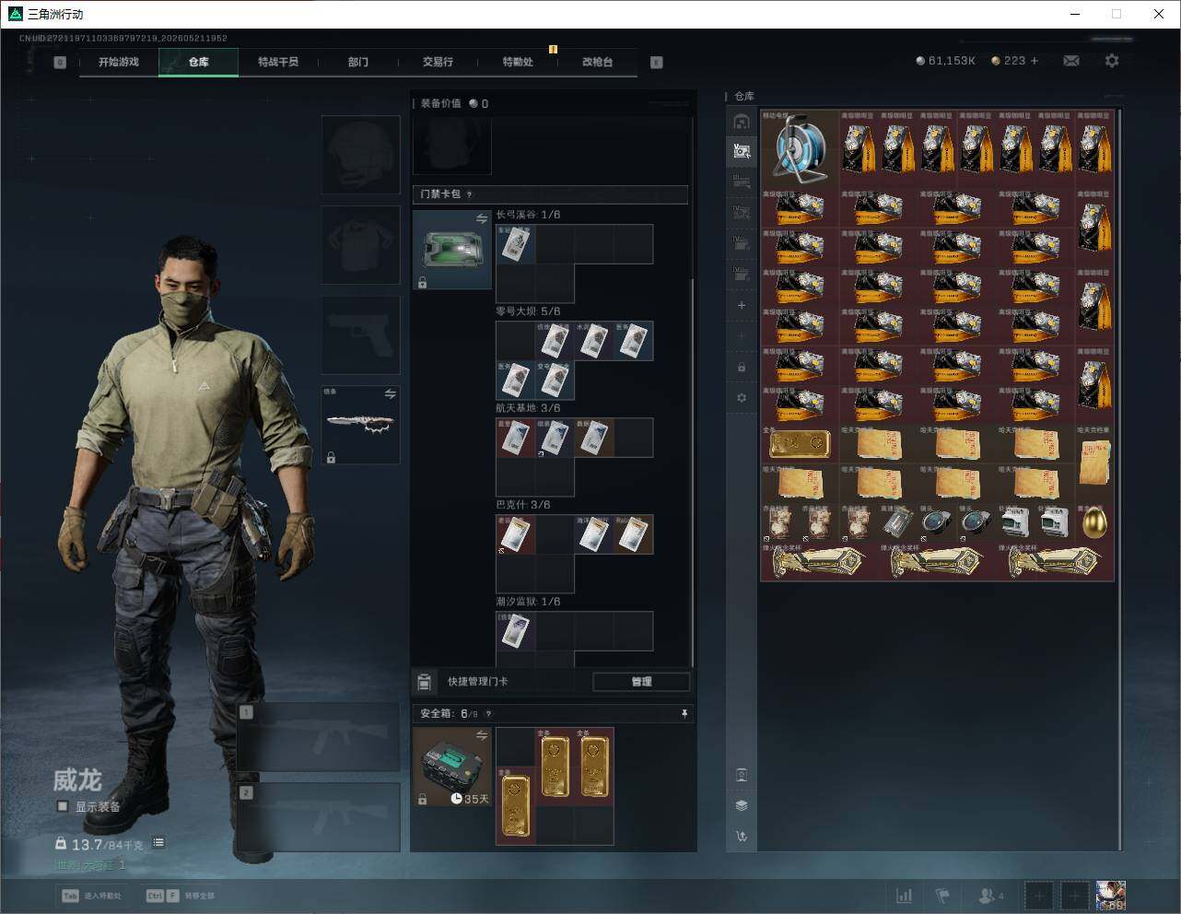Click the 61,153K currency balance

[946, 61]
